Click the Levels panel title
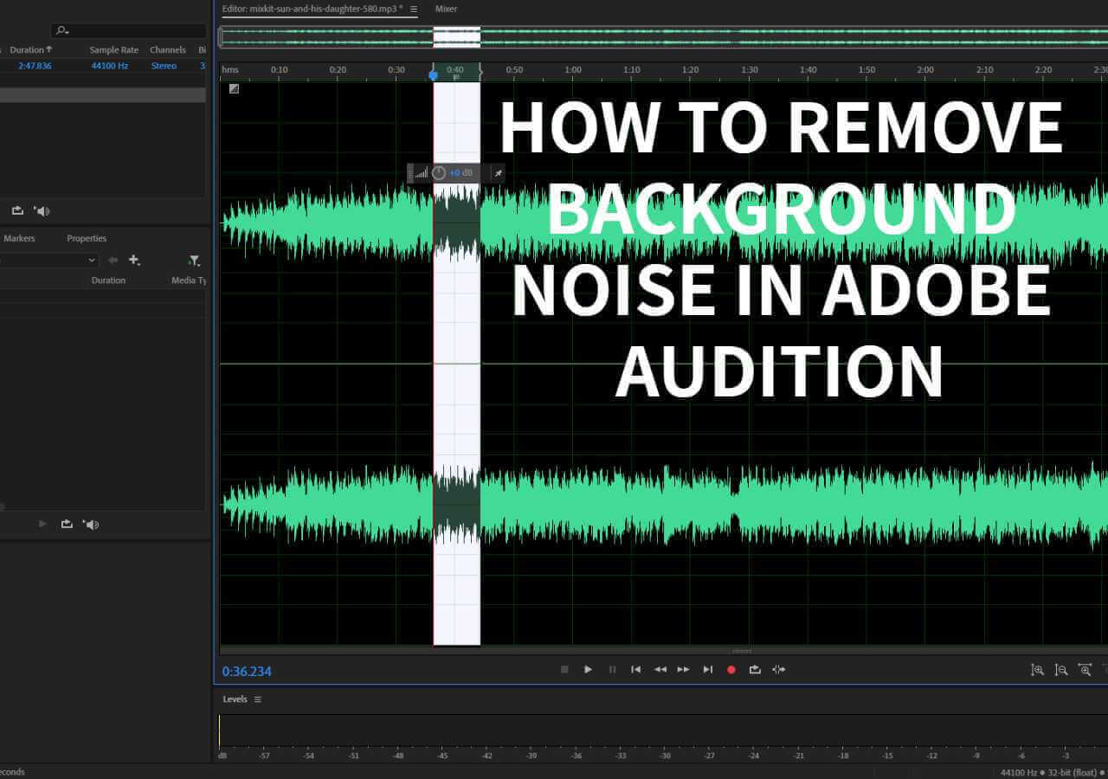 pos(235,699)
